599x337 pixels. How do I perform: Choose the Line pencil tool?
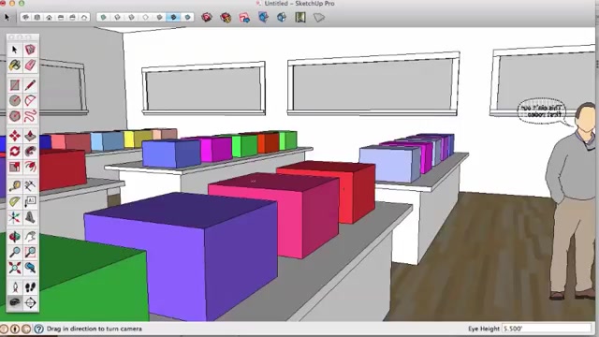(x=30, y=85)
